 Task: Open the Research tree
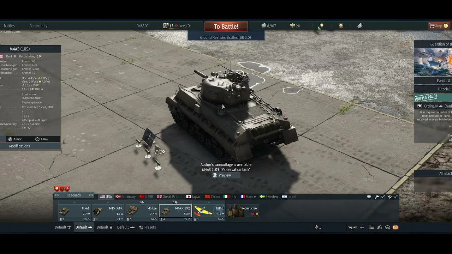tap(73, 195)
